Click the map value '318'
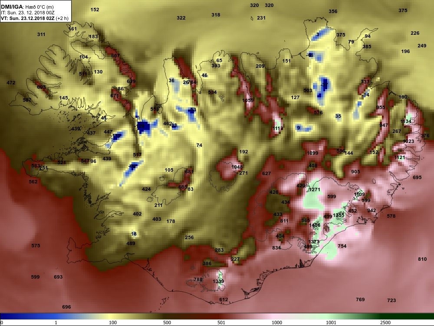Viewport: 434px width, 326px height. click(216, 15)
